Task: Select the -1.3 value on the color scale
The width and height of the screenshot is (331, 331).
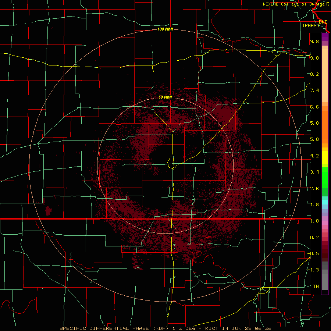Action: point(313,270)
